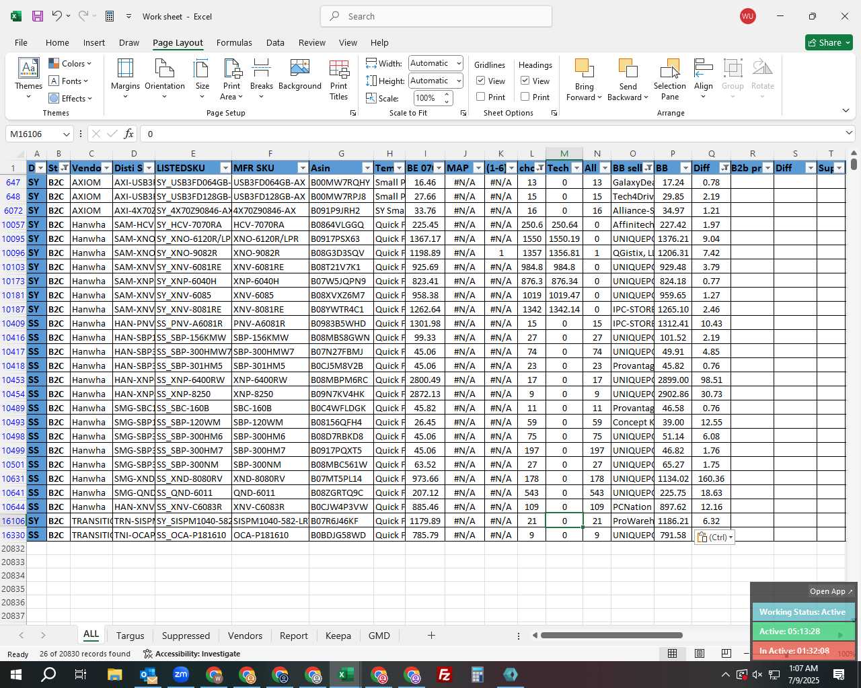Click Open App link in tracker widget
This screenshot has width=861, height=688.
coord(831,591)
